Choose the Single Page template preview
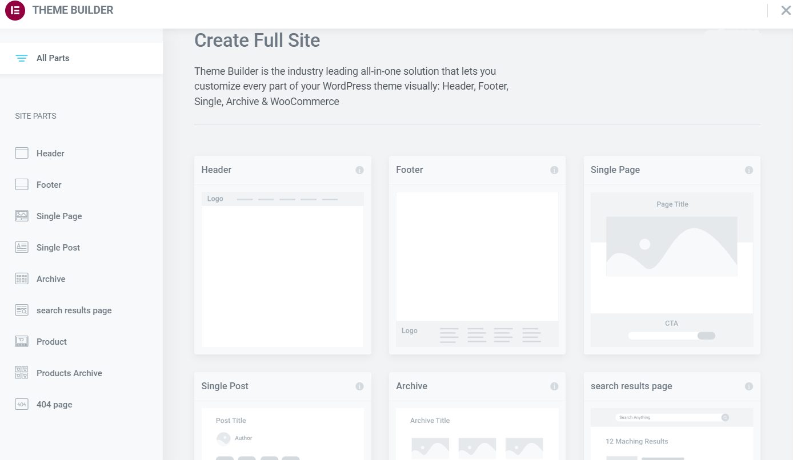Image resolution: width=793 pixels, height=460 pixels. [x=672, y=269]
